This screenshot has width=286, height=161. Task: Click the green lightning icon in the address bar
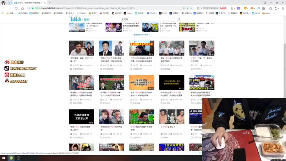pyautogui.click(x=187, y=8)
